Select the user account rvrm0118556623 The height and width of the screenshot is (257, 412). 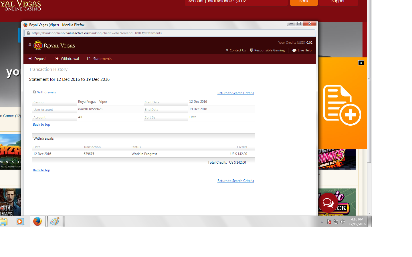point(90,109)
